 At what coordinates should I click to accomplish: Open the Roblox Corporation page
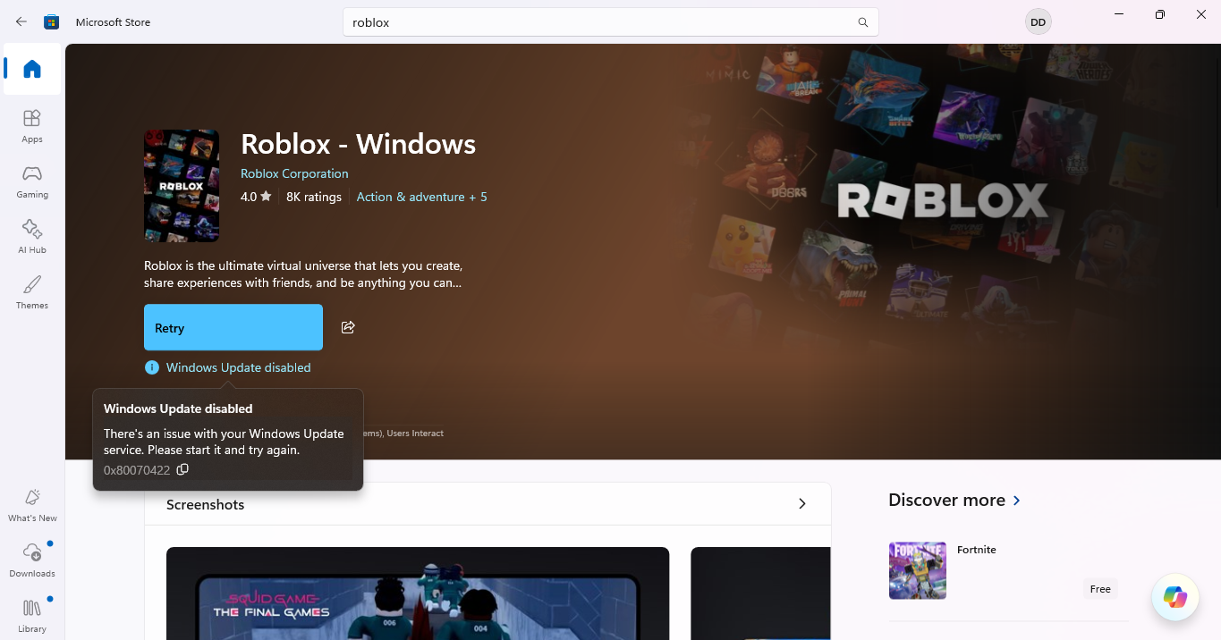pos(293,173)
